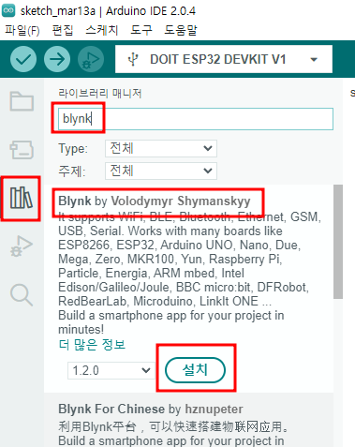Open the 편집 menu
The width and height of the screenshot is (355, 447).
tap(63, 30)
